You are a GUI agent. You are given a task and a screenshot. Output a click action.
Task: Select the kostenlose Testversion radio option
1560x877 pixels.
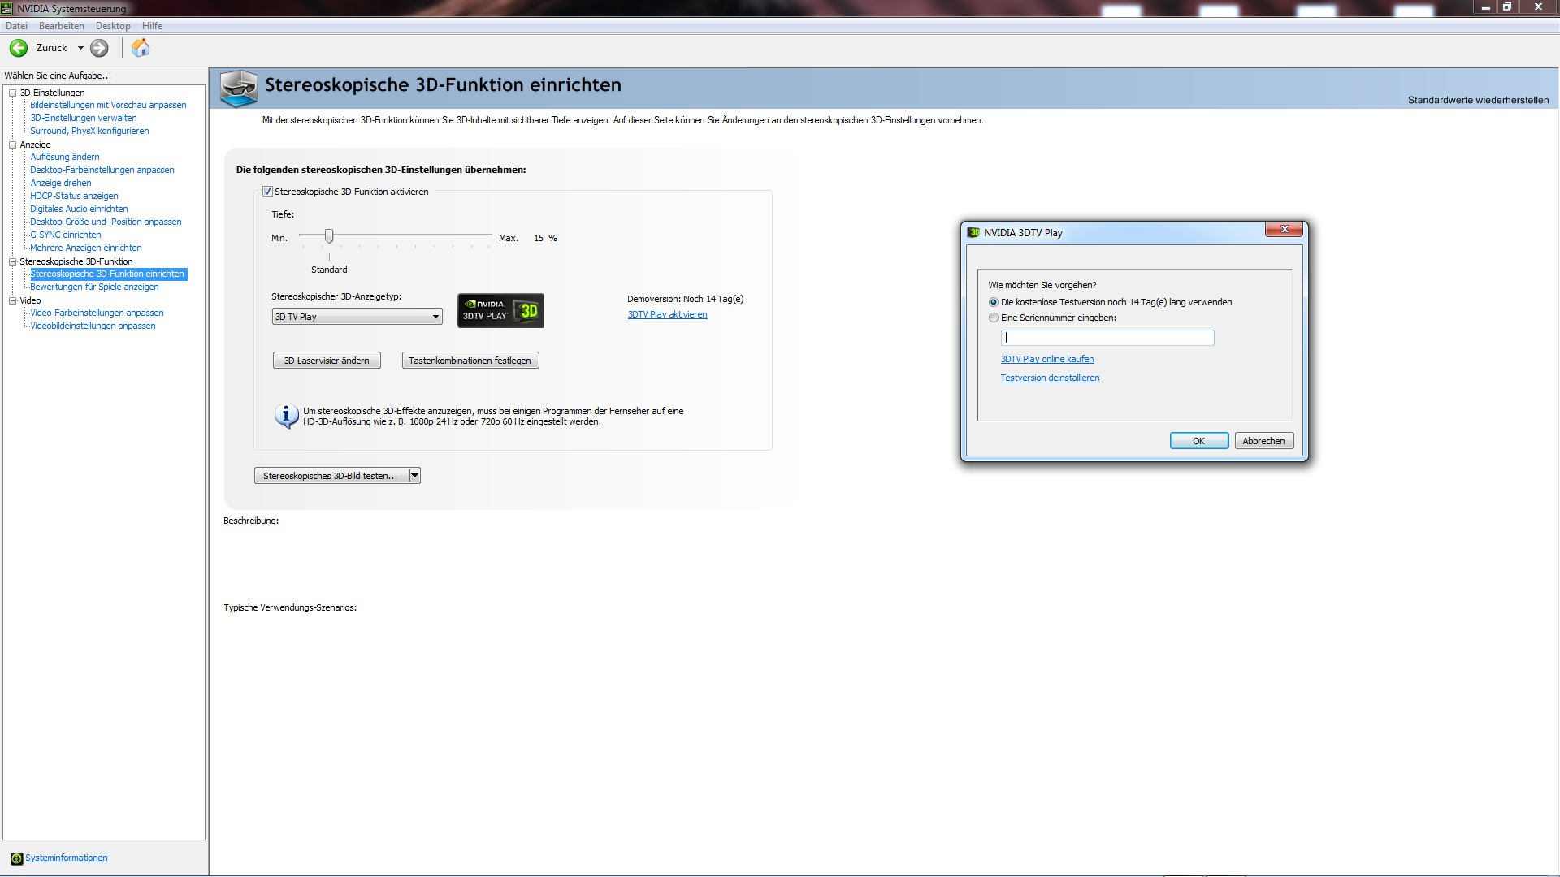click(x=994, y=302)
